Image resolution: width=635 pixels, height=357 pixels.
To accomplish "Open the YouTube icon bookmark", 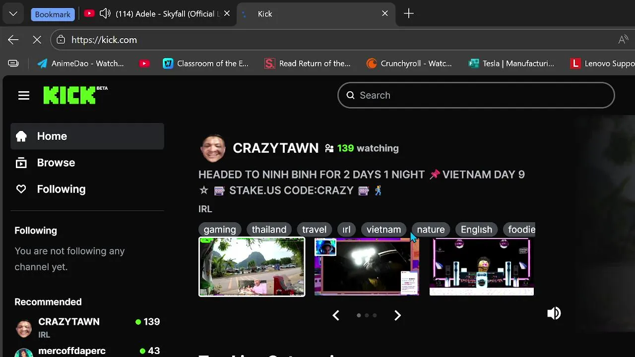I will (x=144, y=63).
